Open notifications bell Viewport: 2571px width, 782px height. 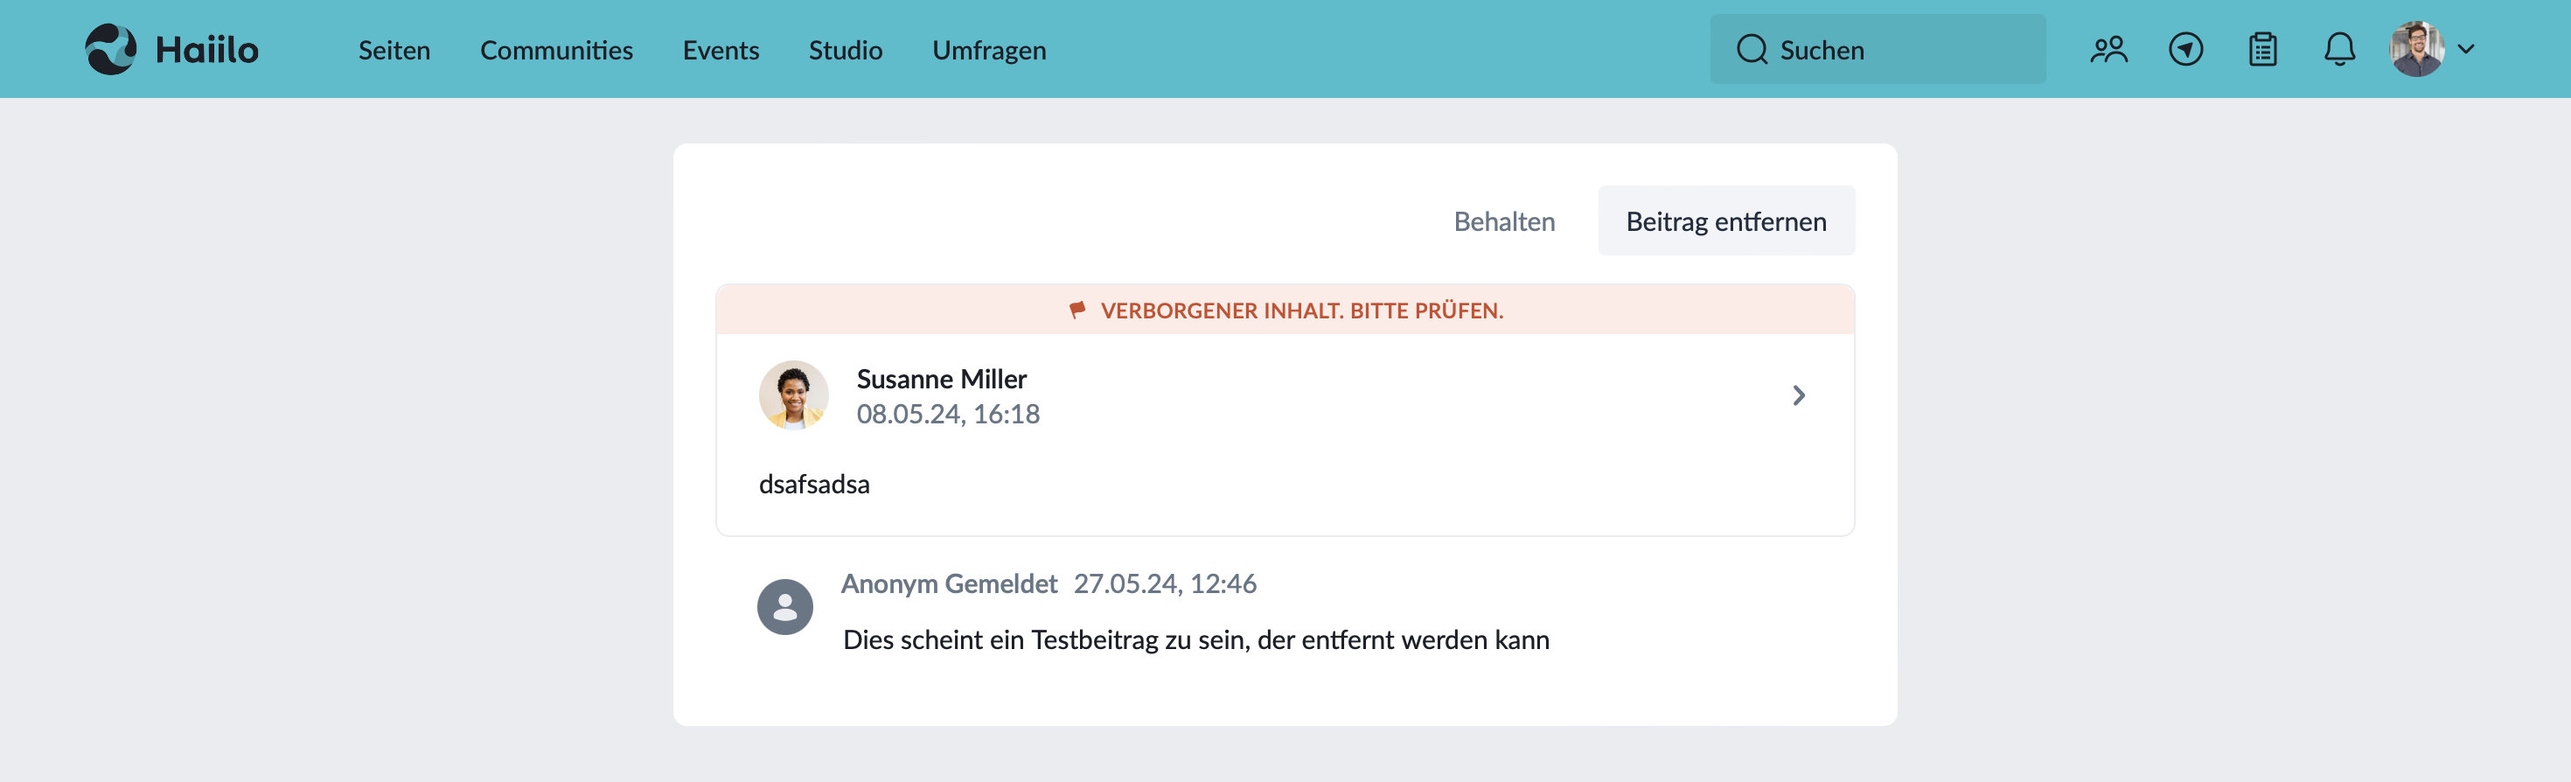(x=2339, y=49)
